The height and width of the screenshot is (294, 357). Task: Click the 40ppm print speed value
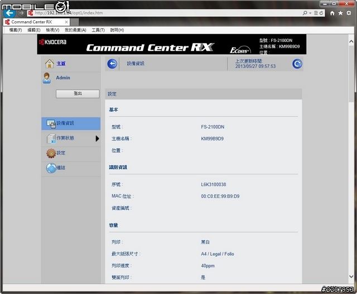pyautogui.click(x=208, y=265)
